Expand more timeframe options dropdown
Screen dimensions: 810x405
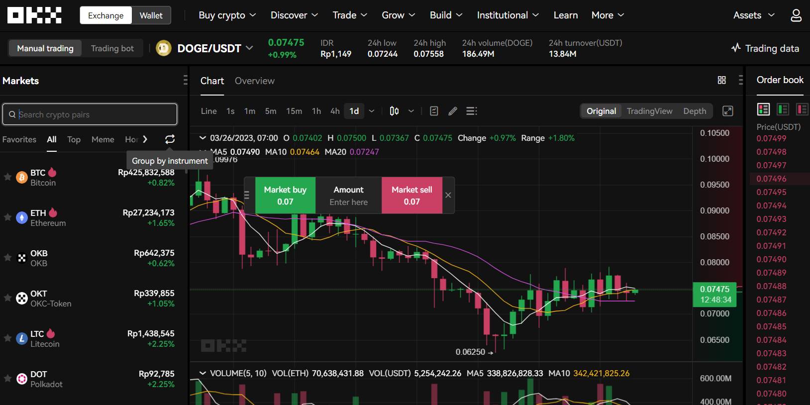pyautogui.click(x=372, y=111)
